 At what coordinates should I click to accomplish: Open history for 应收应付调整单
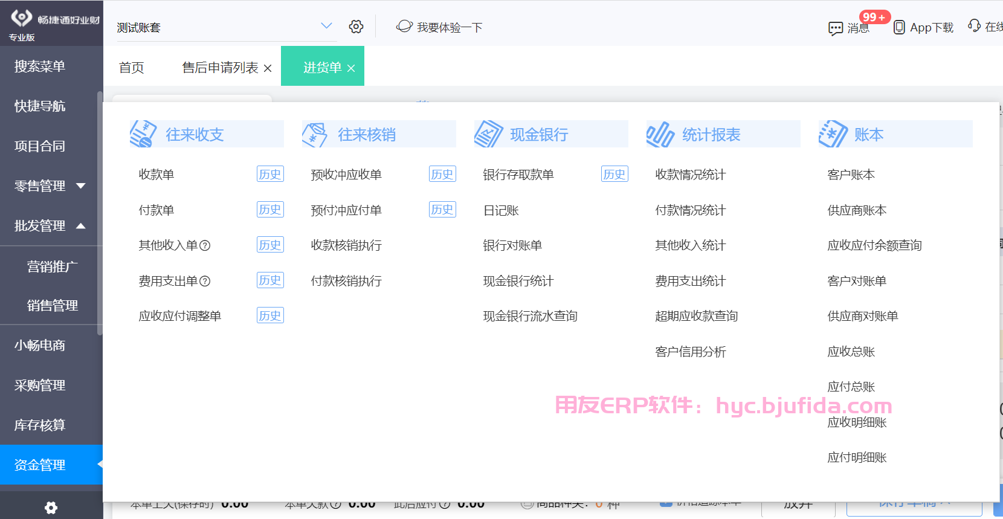tap(270, 315)
